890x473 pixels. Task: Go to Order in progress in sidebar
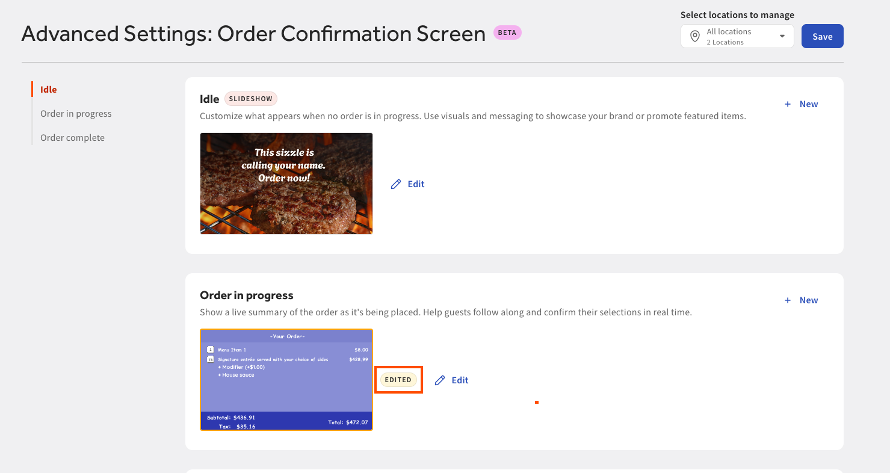(76, 114)
